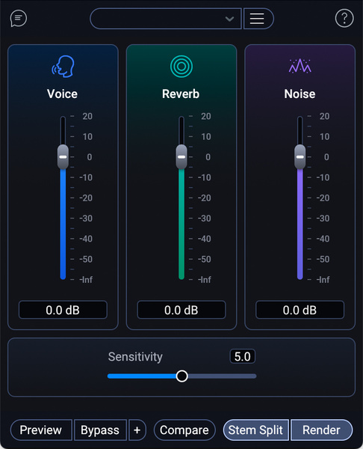Click the Noise gain slider handle
363x449 pixels.
300,157
